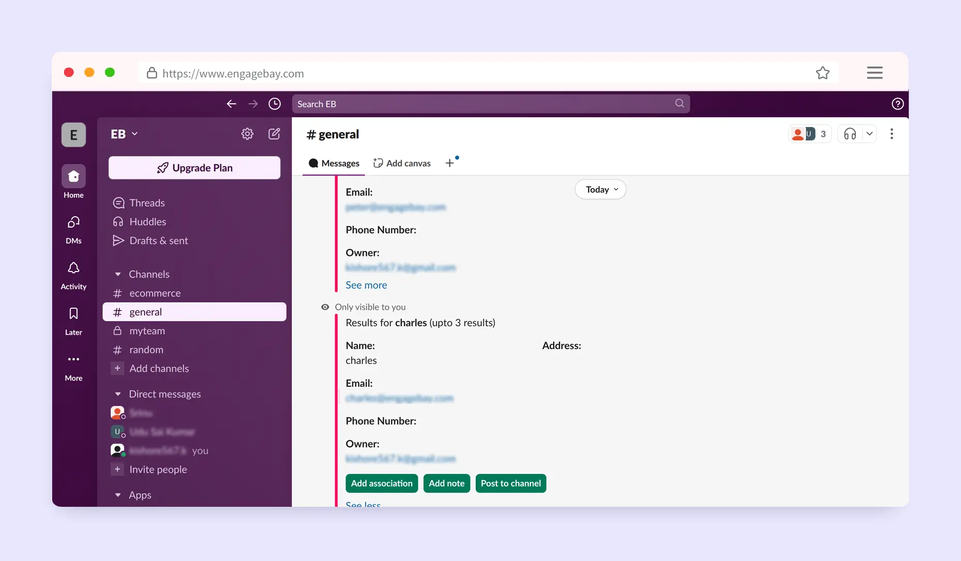The width and height of the screenshot is (961, 561).
Task: Click the compose new message icon
Action: pyautogui.click(x=274, y=134)
